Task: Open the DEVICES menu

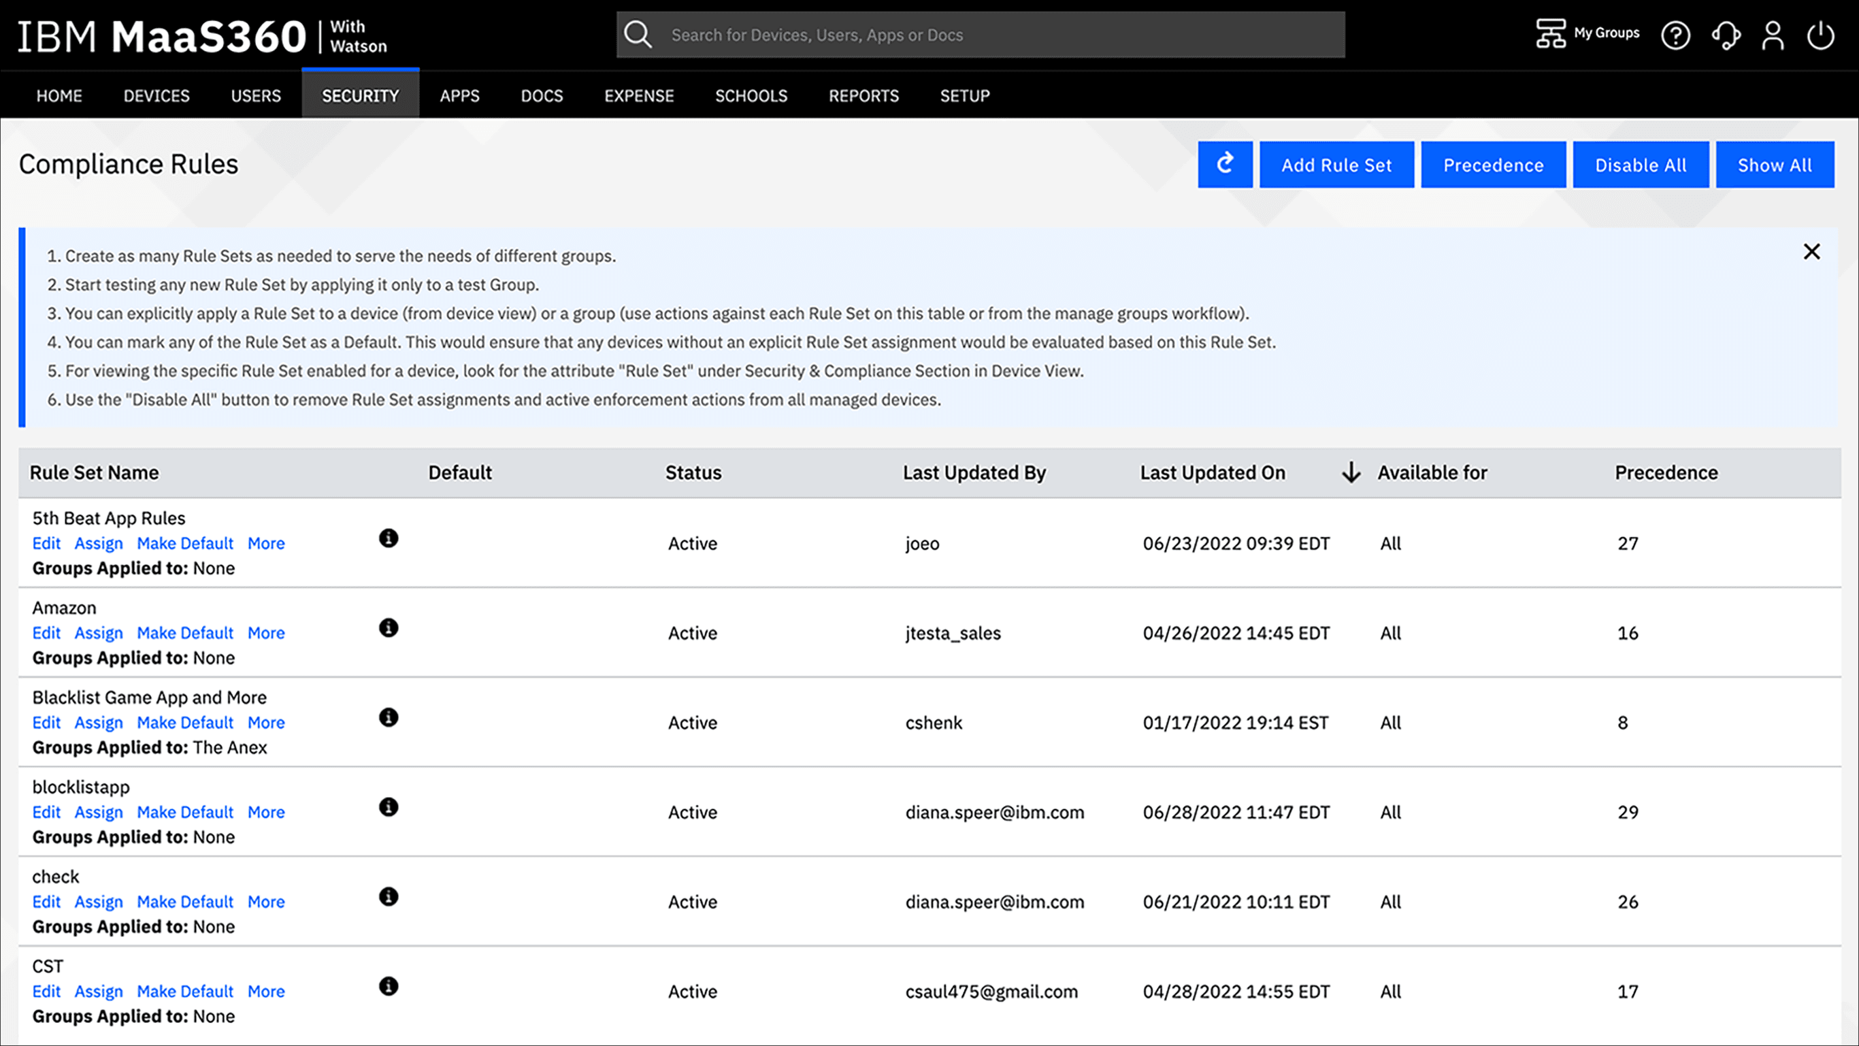Action: [x=157, y=95]
